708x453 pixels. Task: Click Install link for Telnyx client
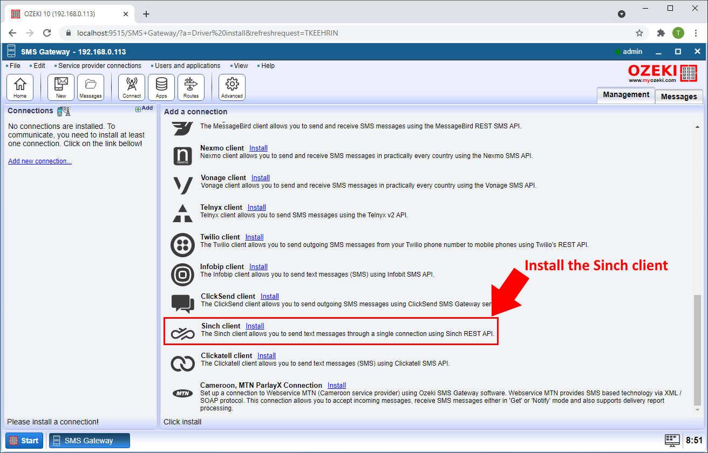[257, 207]
